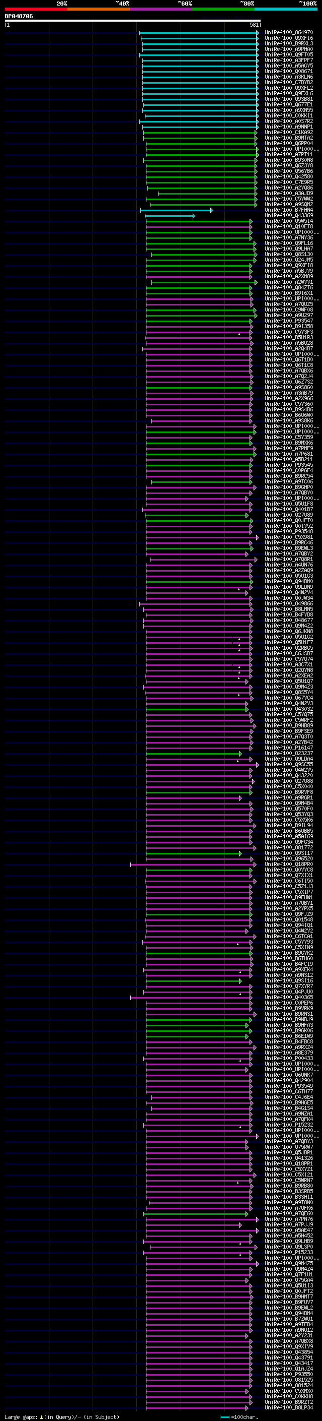The width and height of the screenshot is (322, 1421).
Task: Select subject UniRef100_Q08671
Action: pyautogui.click(x=289, y=71)
